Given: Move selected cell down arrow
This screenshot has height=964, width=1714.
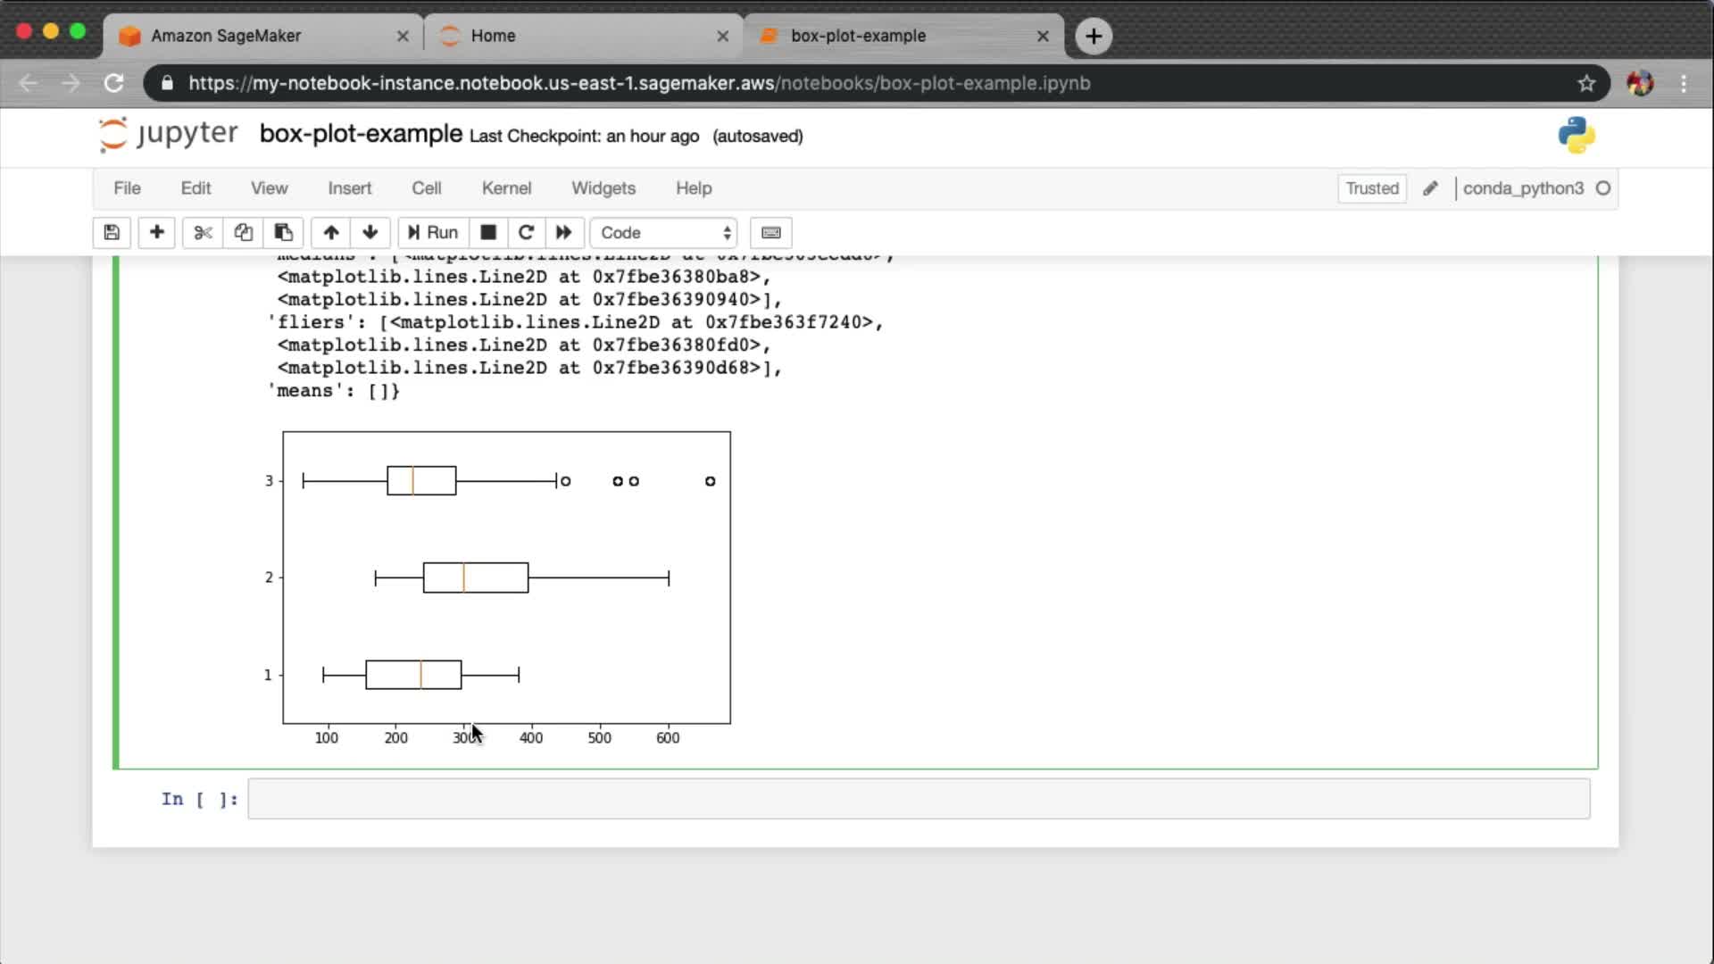Looking at the screenshot, I should tap(370, 232).
